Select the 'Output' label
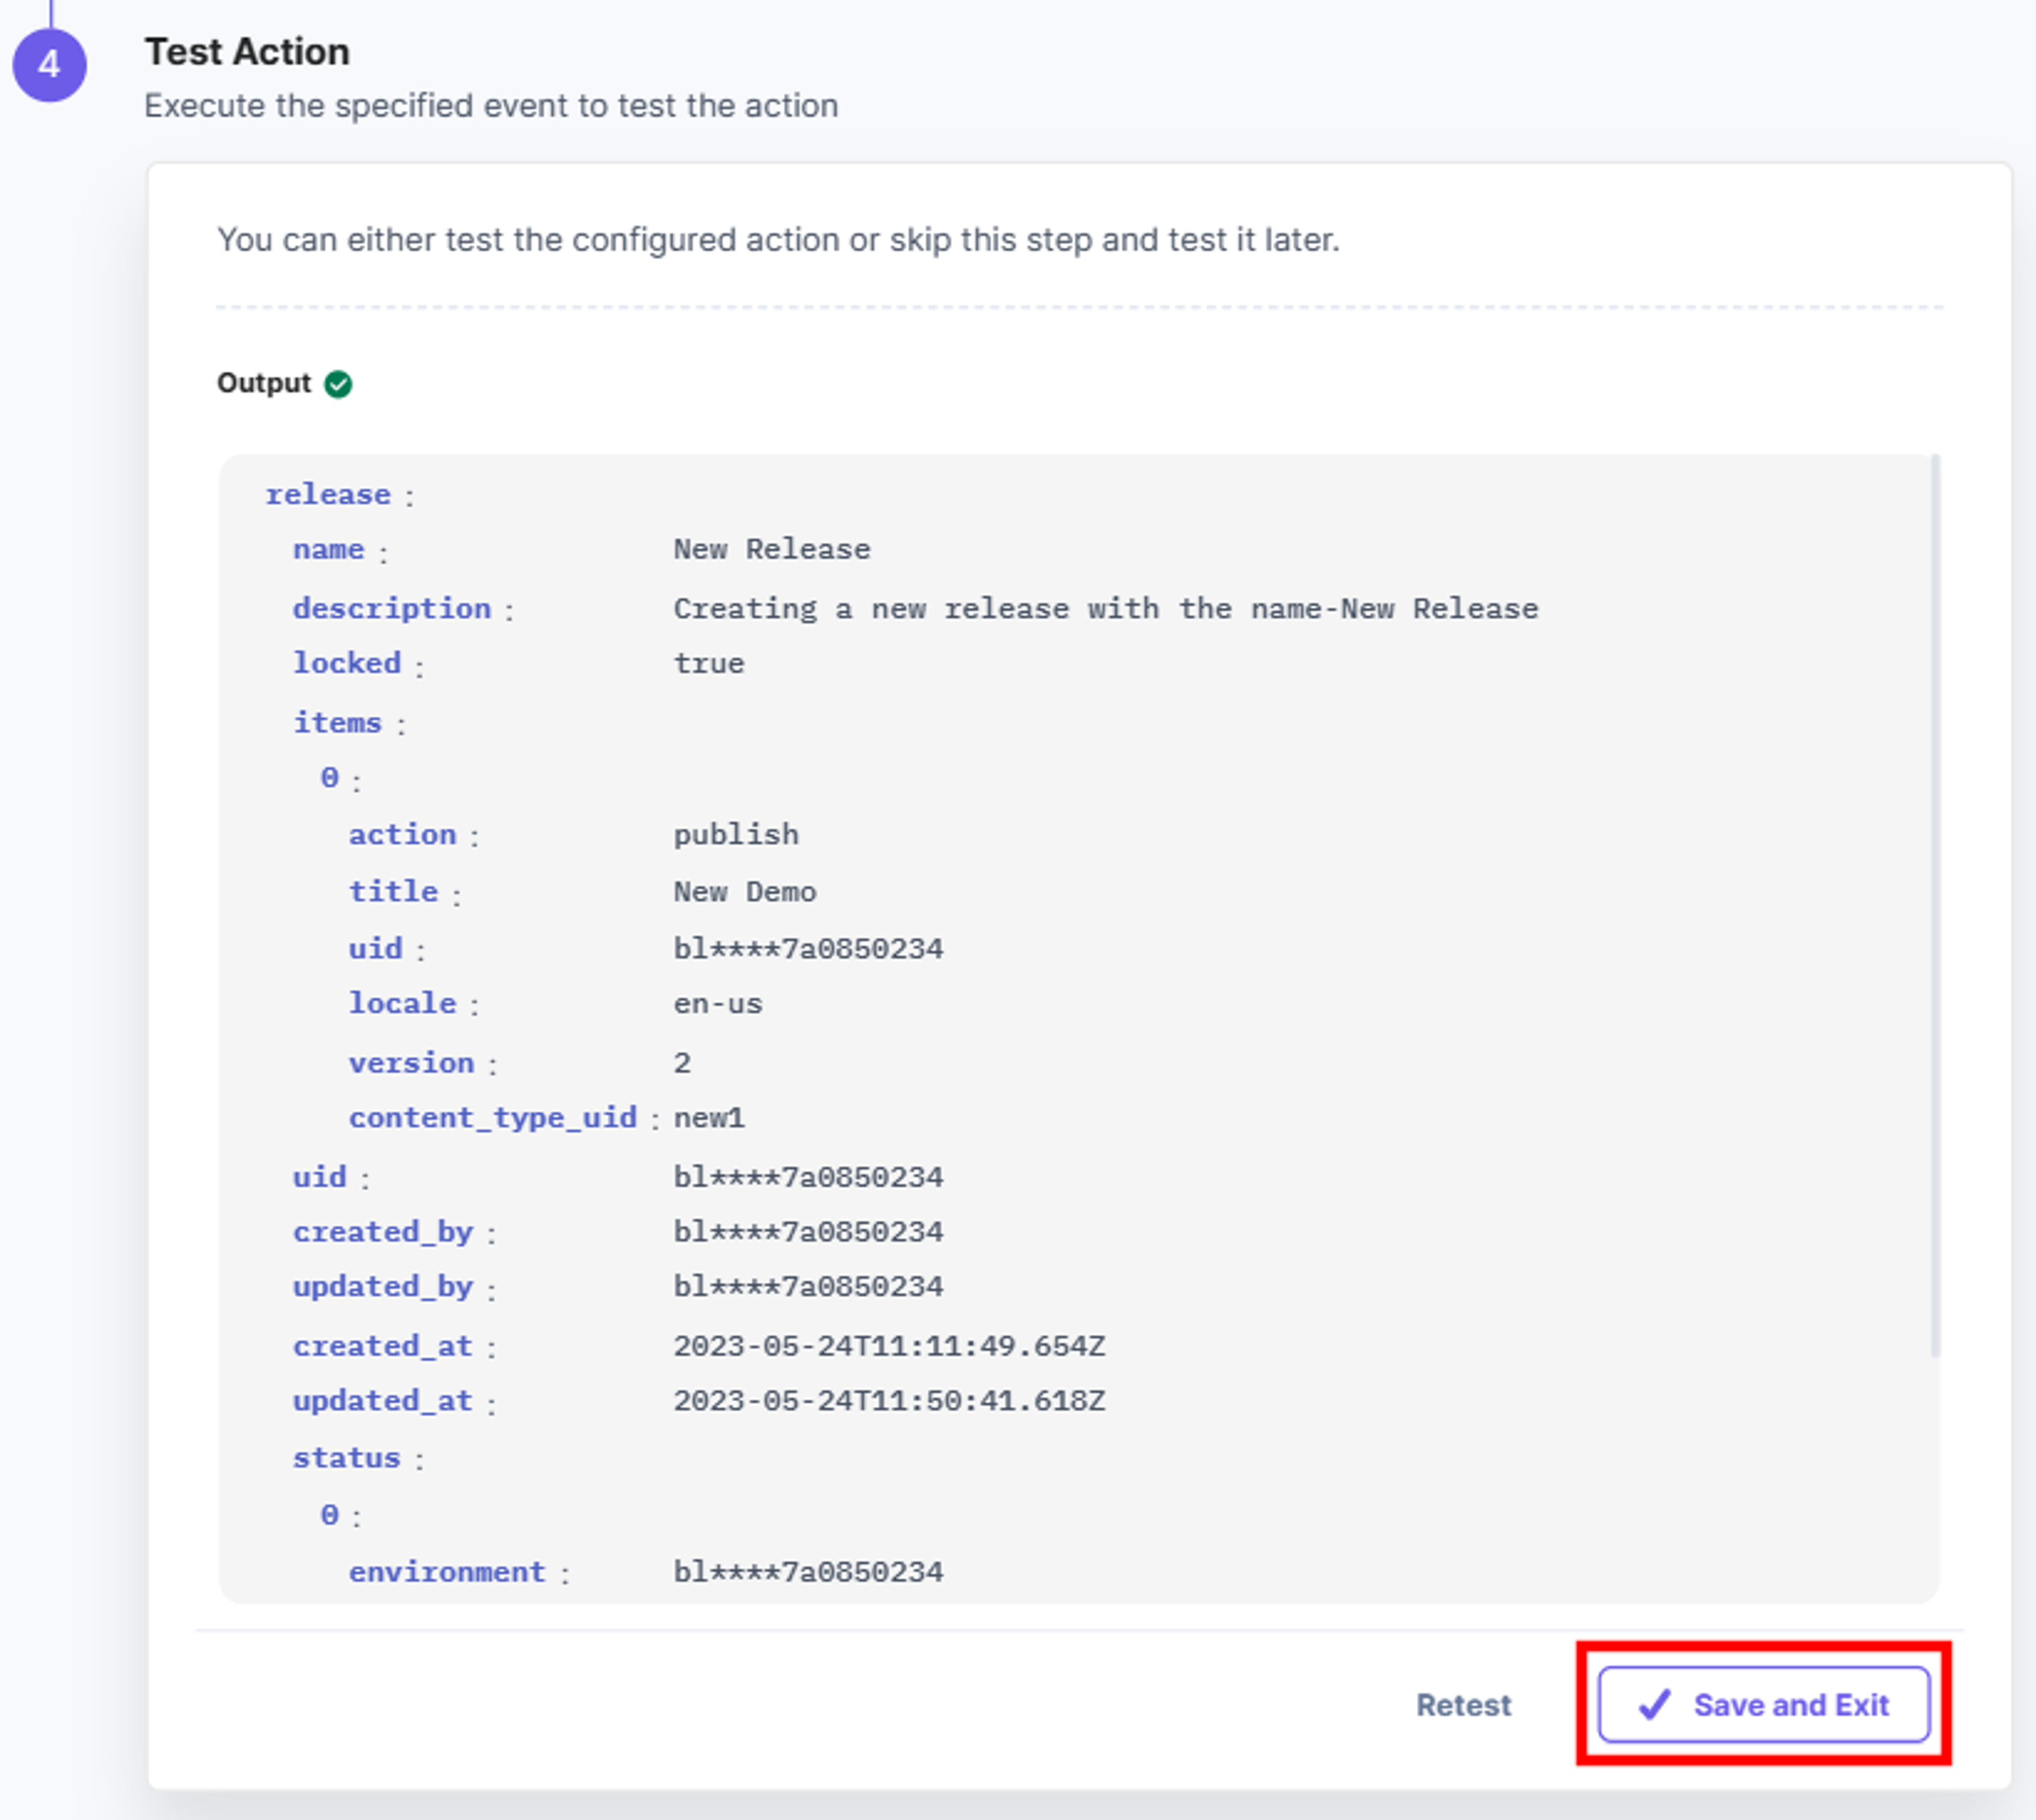The width and height of the screenshot is (2036, 1820). point(264,383)
